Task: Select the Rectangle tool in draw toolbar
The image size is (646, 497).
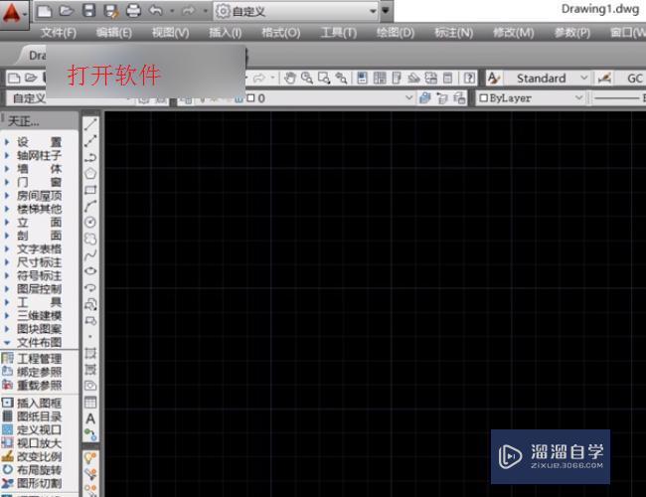Action: point(90,190)
